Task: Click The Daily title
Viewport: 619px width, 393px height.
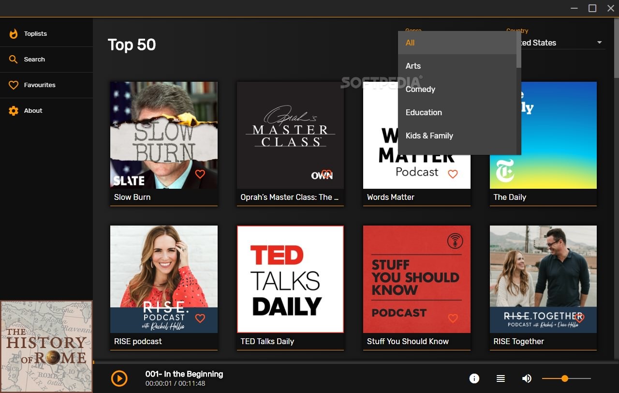Action: [x=510, y=197]
